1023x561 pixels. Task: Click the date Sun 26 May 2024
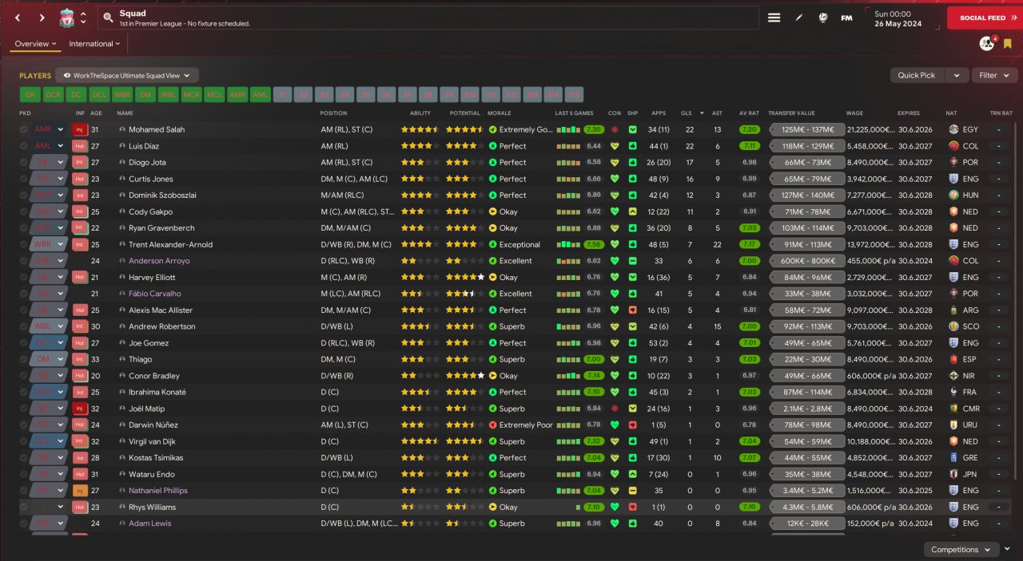coord(898,18)
